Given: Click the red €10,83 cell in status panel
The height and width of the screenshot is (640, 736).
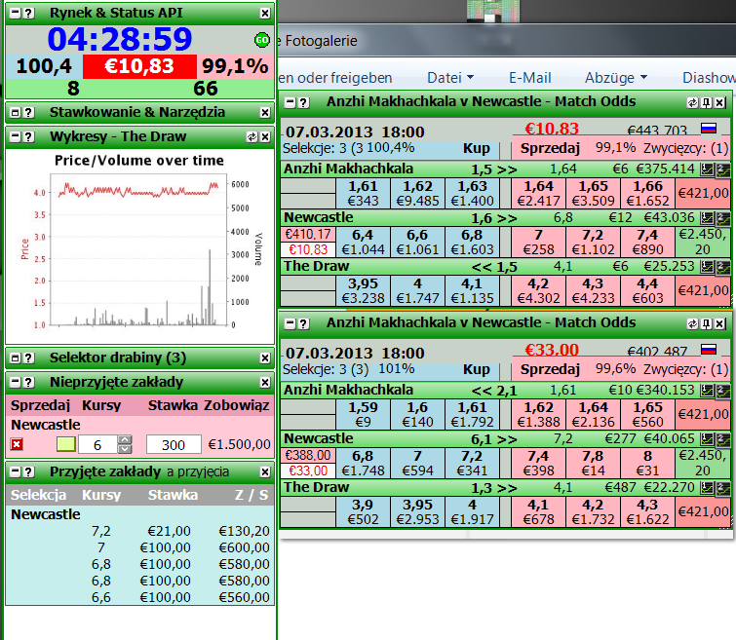Looking at the screenshot, I should coord(139,66).
